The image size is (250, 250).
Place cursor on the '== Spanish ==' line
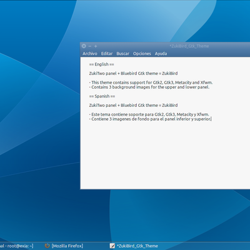[102, 96]
